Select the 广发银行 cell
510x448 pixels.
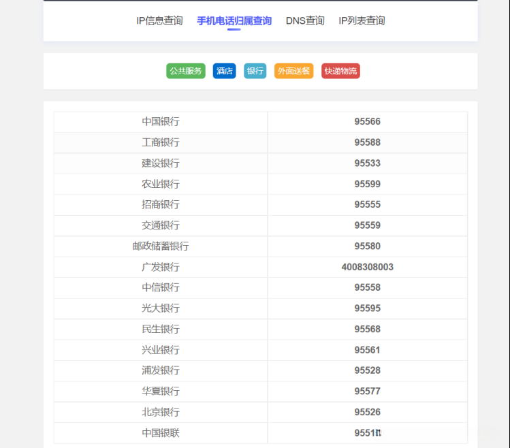pyautogui.click(x=161, y=267)
